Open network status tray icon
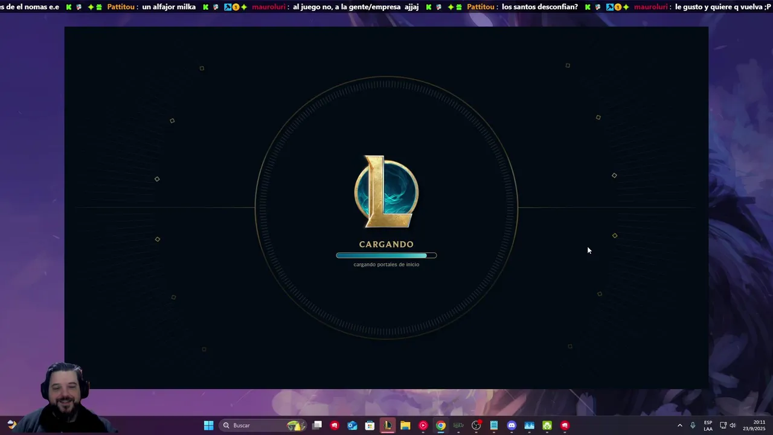 pyautogui.click(x=723, y=425)
